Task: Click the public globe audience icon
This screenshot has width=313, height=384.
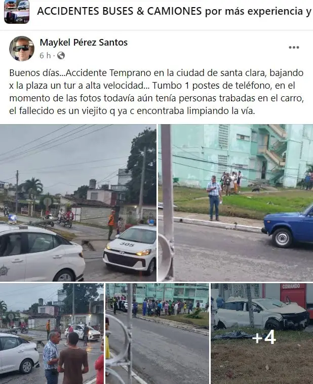Action: click(x=61, y=56)
